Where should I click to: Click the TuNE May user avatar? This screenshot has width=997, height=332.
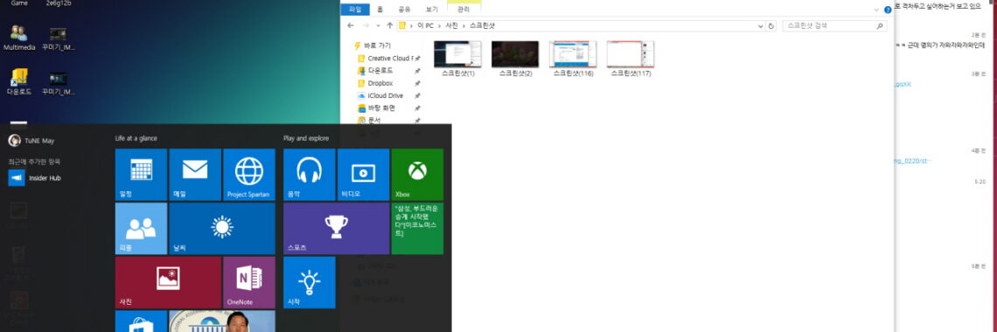pos(14,141)
